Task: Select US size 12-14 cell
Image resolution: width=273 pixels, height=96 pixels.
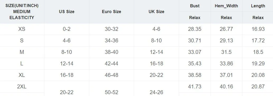Action: click(67, 64)
